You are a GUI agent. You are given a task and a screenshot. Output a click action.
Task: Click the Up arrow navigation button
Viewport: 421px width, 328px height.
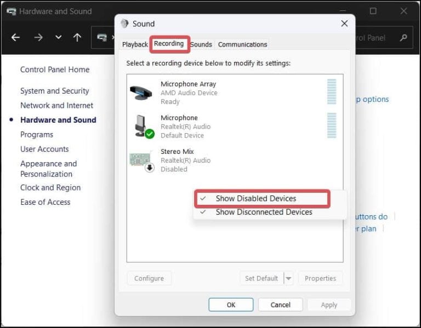click(77, 38)
